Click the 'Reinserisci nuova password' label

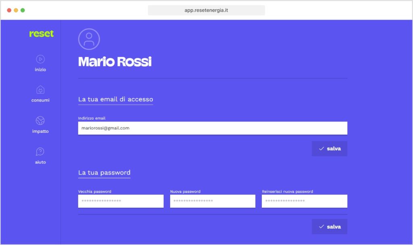pos(287,191)
